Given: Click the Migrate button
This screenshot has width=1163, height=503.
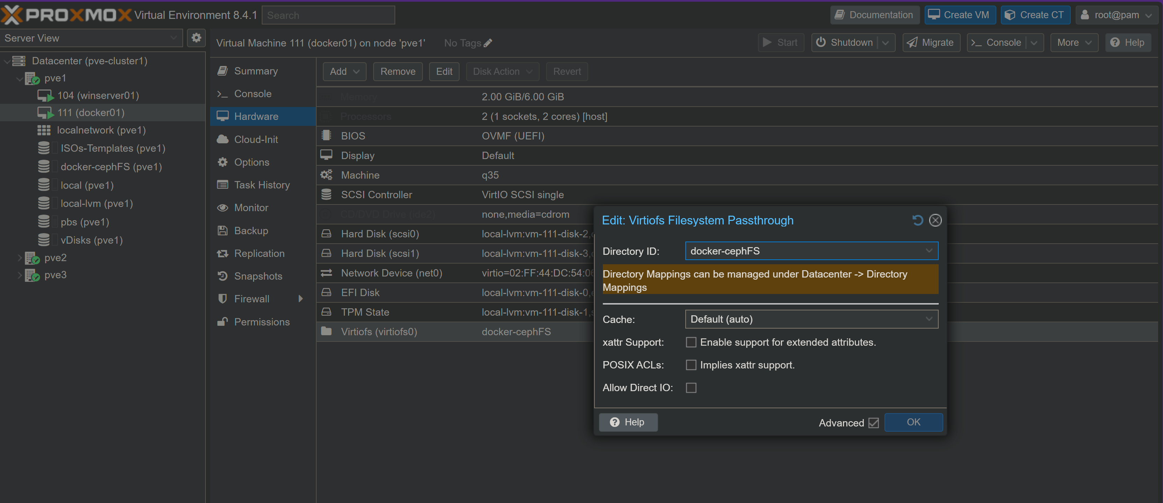Looking at the screenshot, I should coord(931,42).
